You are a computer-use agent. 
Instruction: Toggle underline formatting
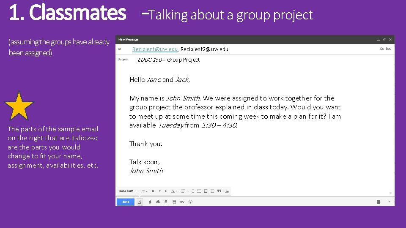(166, 191)
